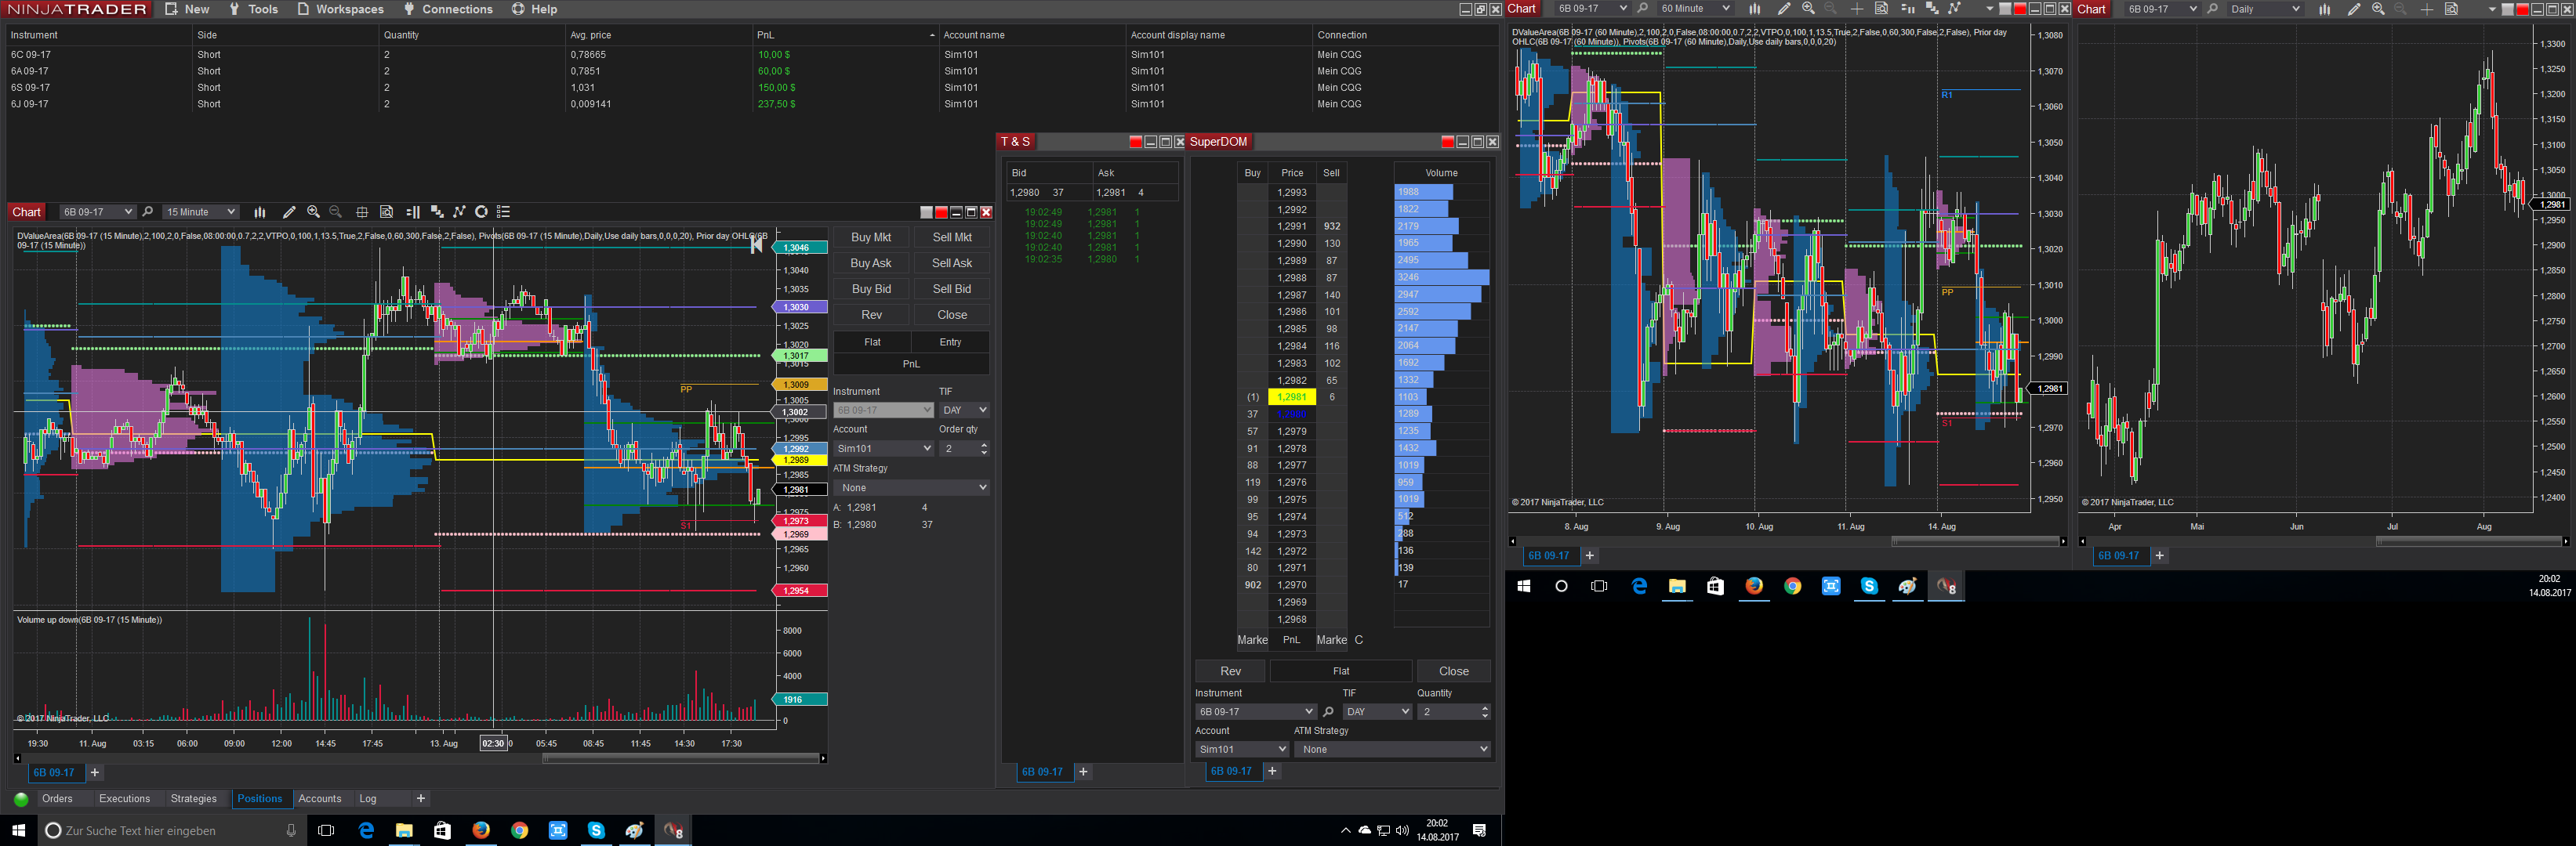Click the green connection status indicator
Screen dimensions: 2576x846
point(21,799)
